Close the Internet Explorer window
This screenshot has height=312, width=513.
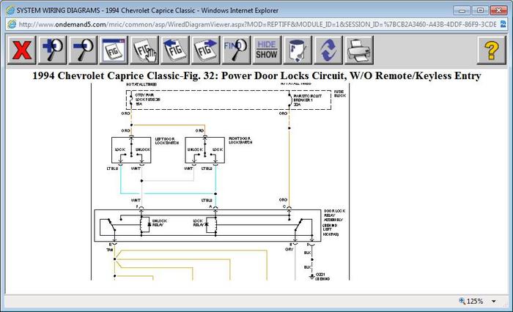[498, 10]
